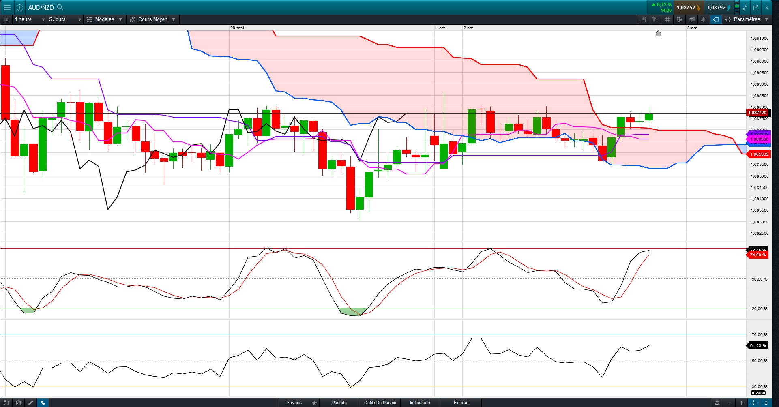
Task: Toggle the blue vertical expand button
Action: 766,403
